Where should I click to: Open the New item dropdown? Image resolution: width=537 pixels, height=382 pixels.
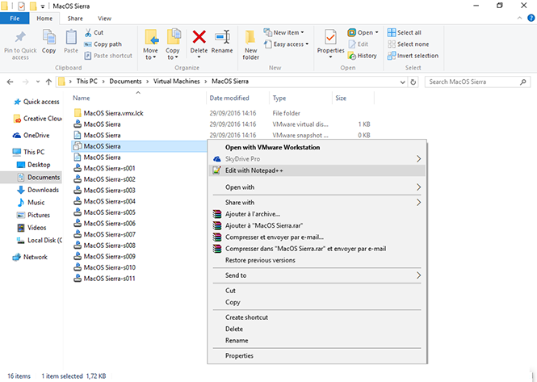point(283,32)
